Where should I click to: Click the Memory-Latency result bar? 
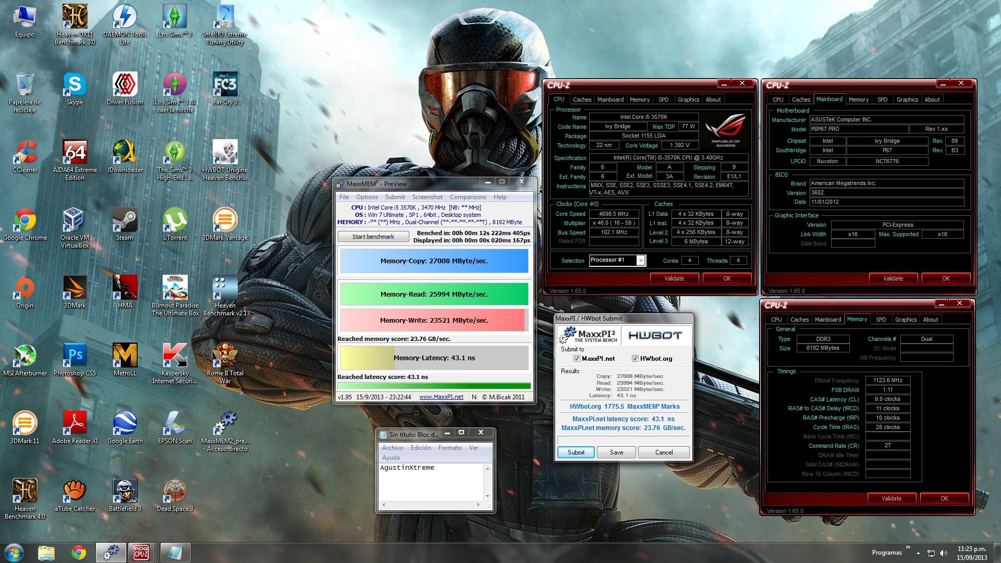434,358
